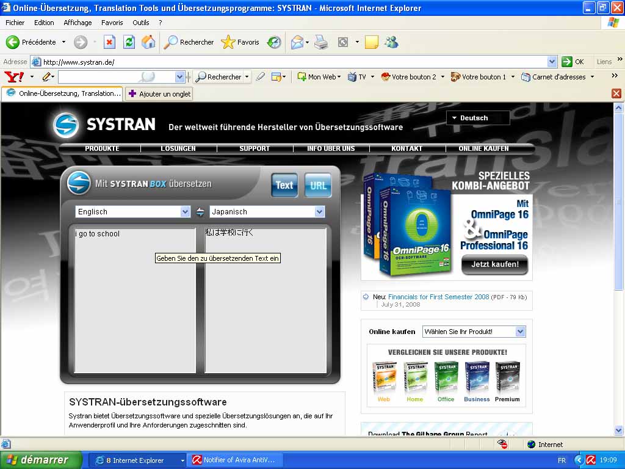Click the Yahoo! logo in toolbar
This screenshot has width=625, height=469.
14,76
